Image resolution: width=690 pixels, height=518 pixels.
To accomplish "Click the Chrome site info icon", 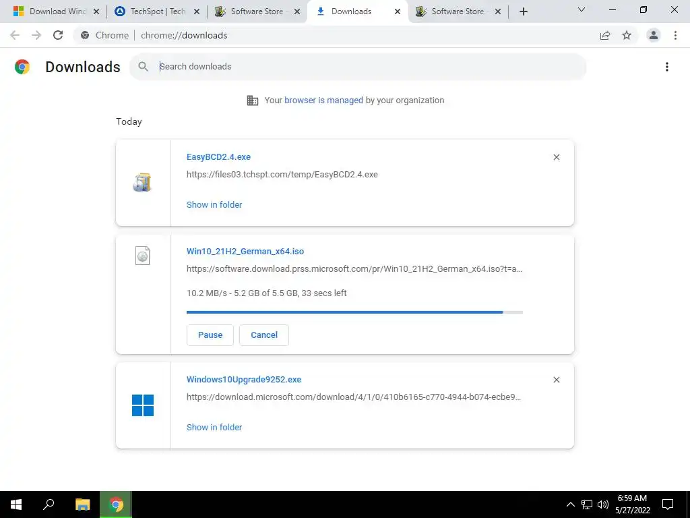I will pos(86,35).
